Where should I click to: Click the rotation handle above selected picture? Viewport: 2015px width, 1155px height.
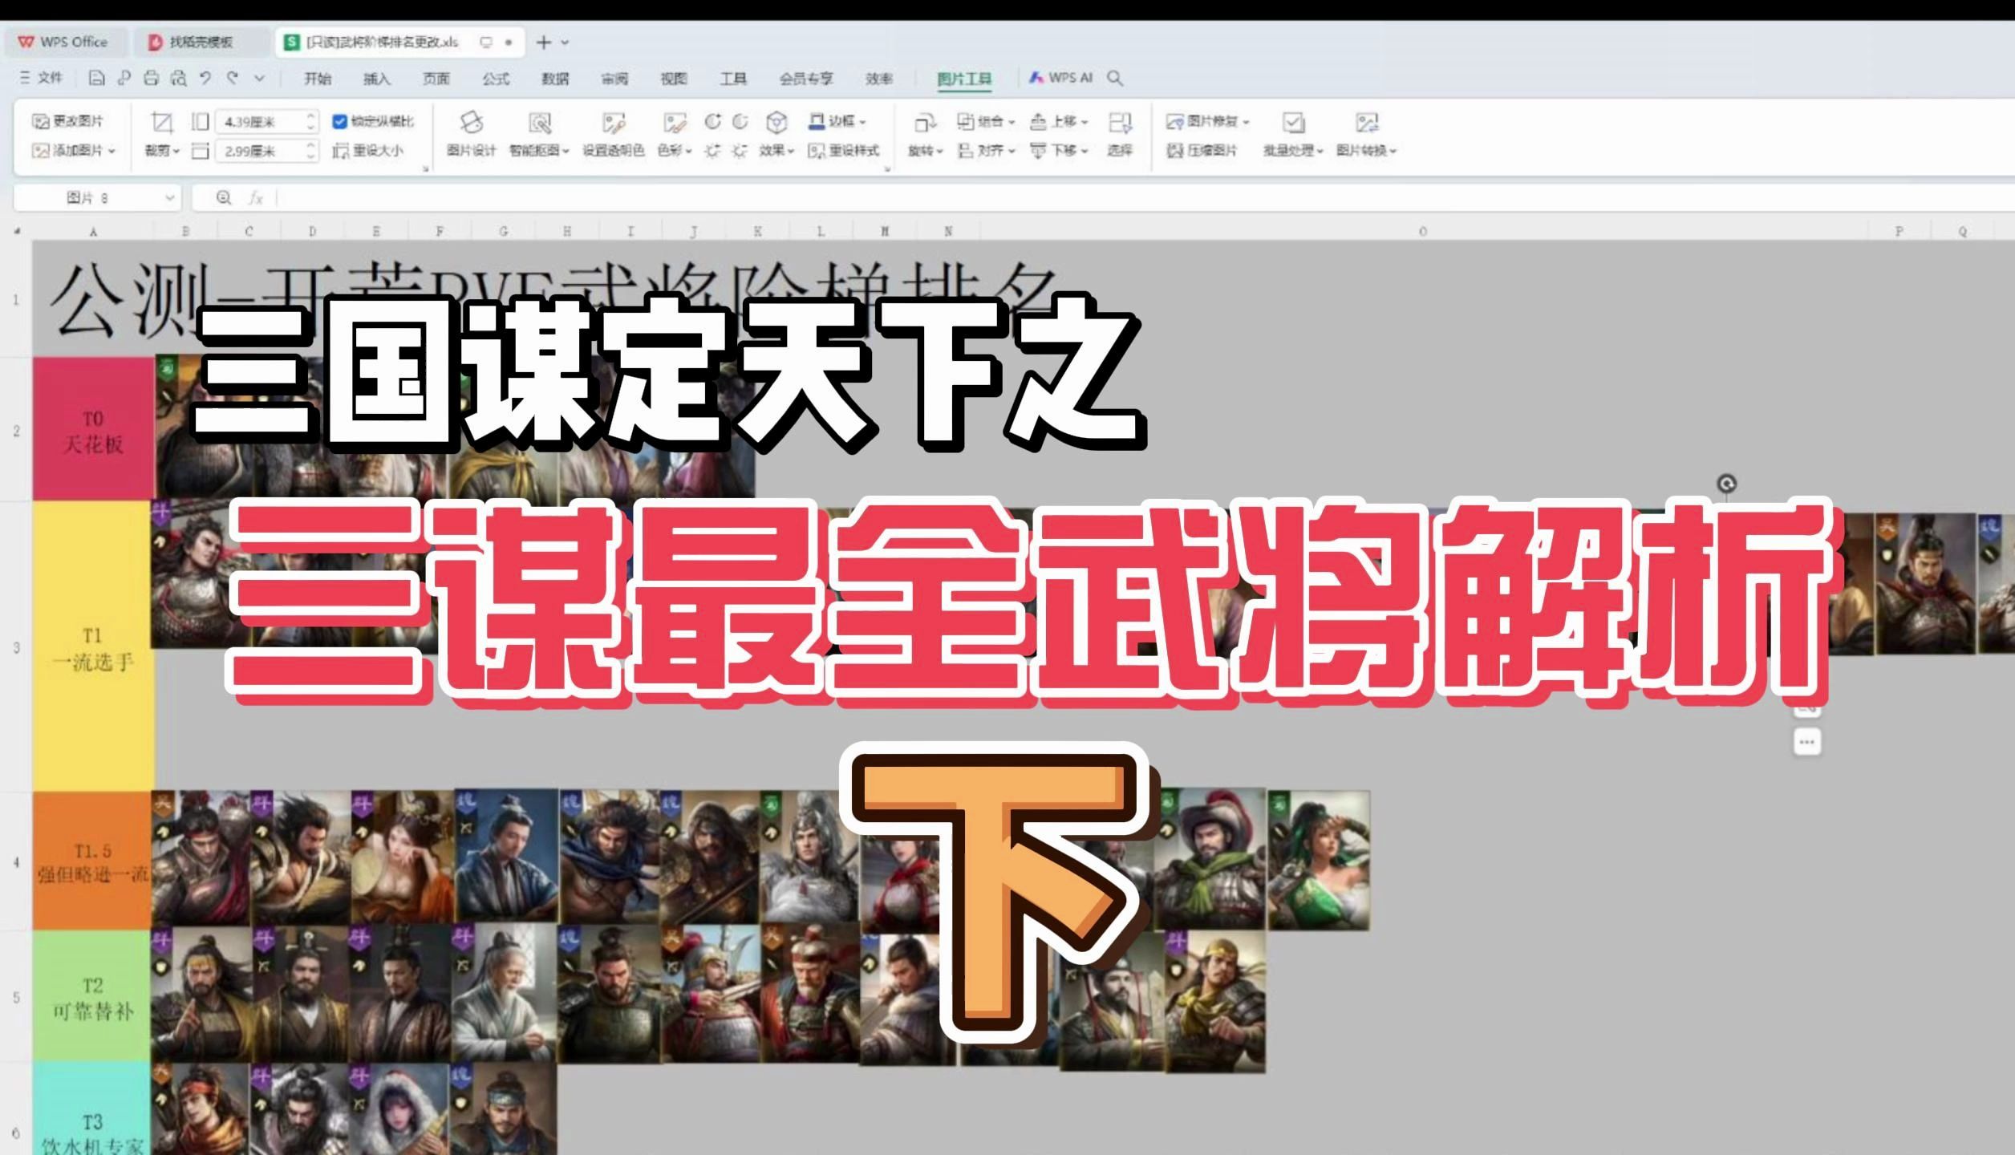(x=1726, y=484)
